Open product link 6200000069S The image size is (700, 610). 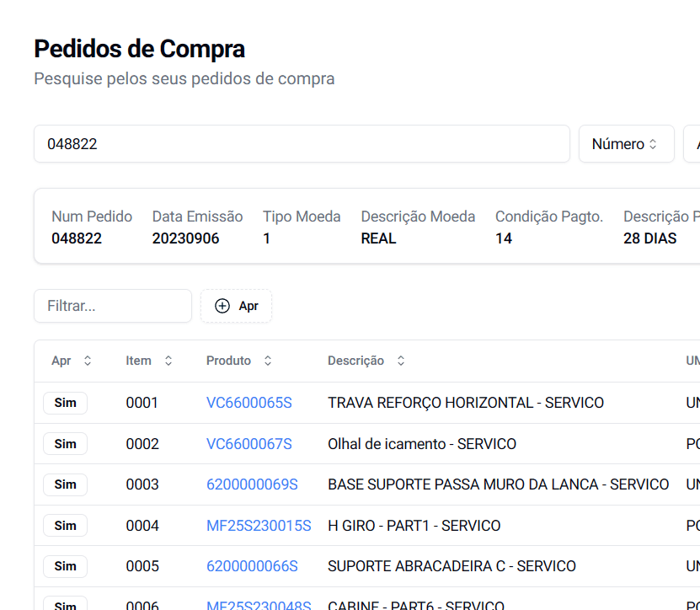(x=250, y=484)
